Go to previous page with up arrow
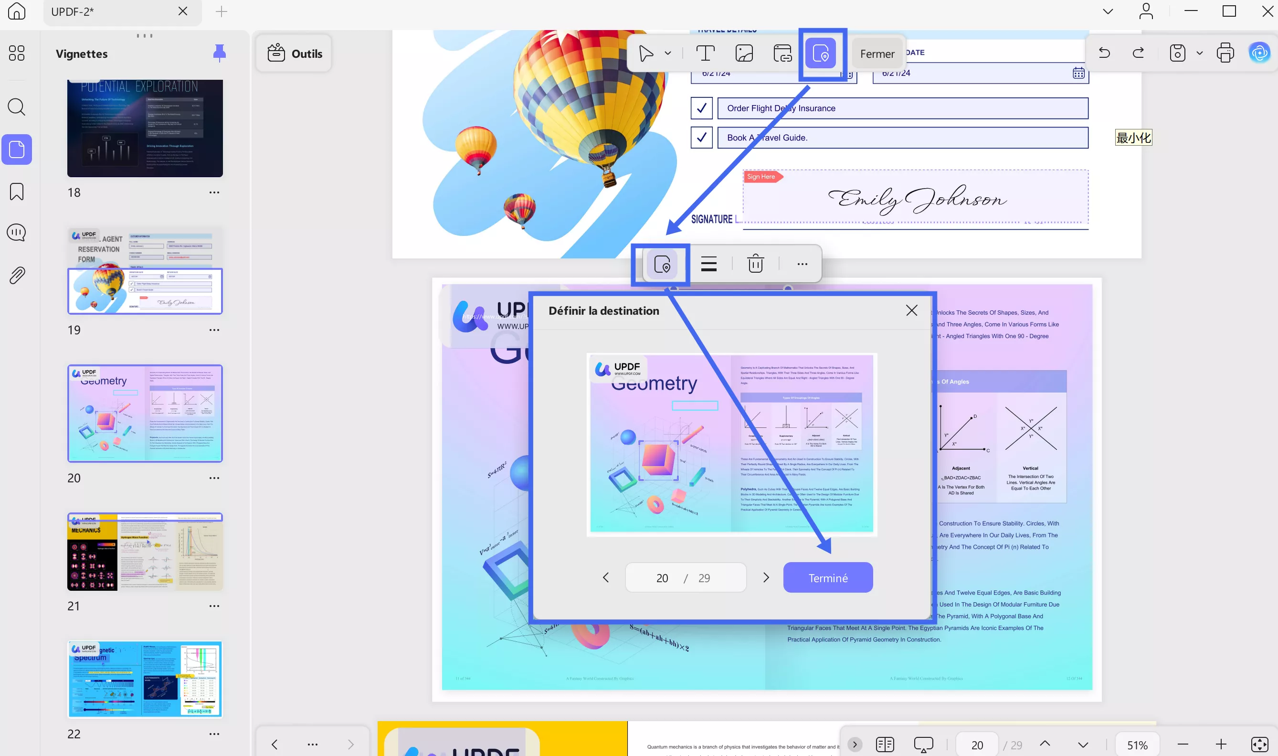This screenshot has height=756, width=1278. [x=1044, y=744]
